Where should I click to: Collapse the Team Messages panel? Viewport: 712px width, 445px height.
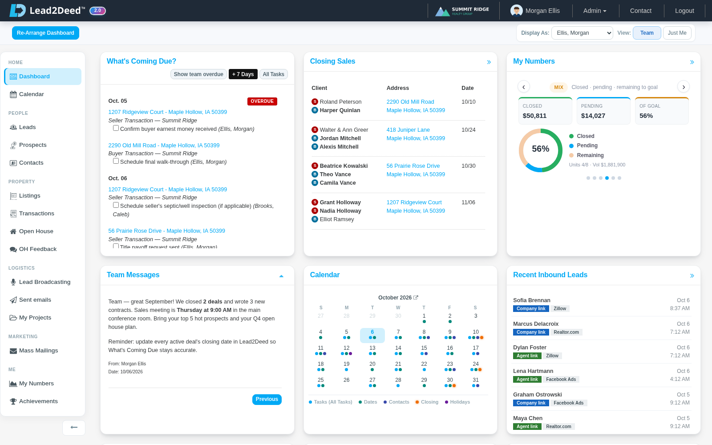pos(281,276)
